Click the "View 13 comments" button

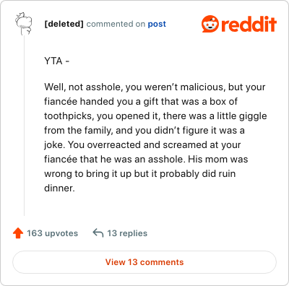point(144,262)
